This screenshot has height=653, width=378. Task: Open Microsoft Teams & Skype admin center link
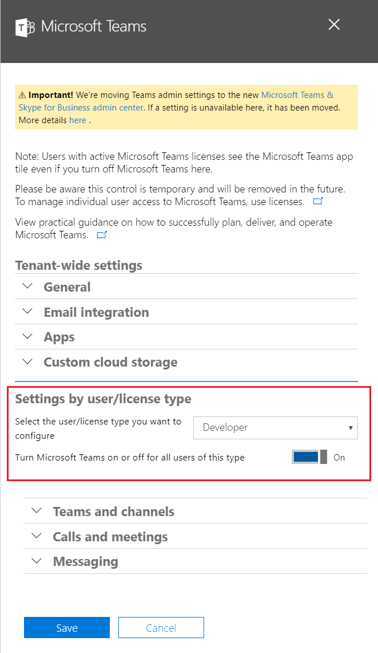click(297, 95)
